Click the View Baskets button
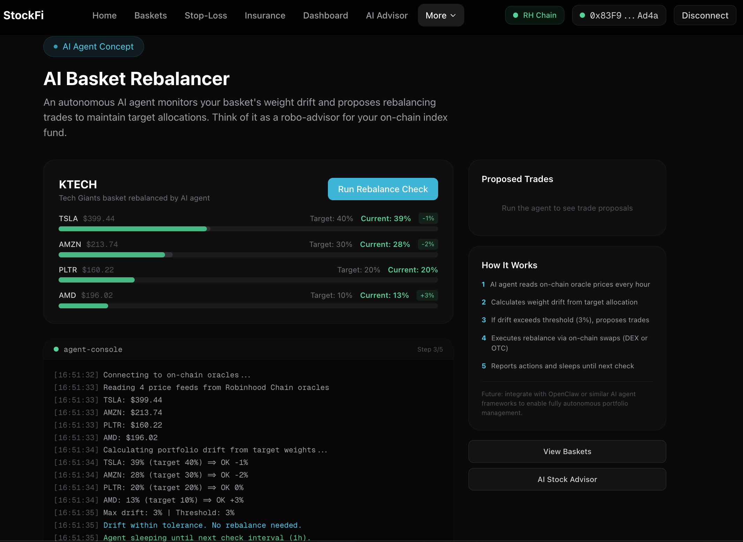The width and height of the screenshot is (743, 542). tap(567, 451)
